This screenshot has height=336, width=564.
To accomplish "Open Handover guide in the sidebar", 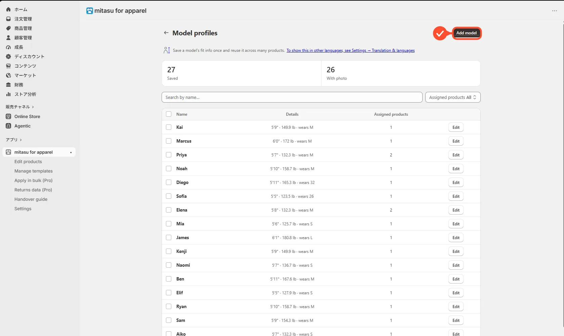I will (31, 199).
